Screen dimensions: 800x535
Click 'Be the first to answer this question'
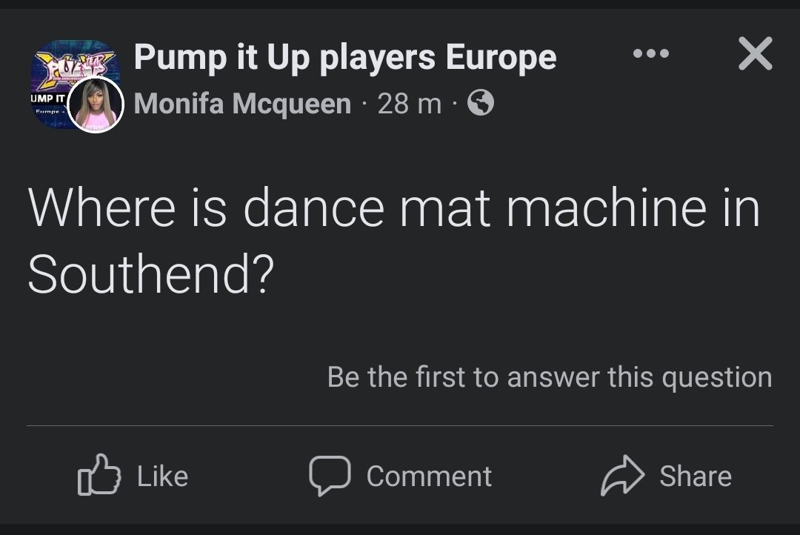(x=549, y=377)
